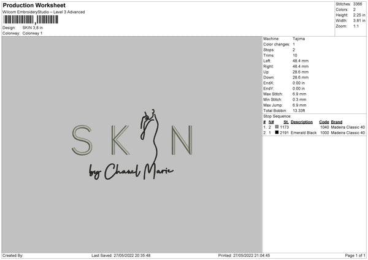Click the N# column header
The width and height of the screenshot is (368, 260).
(271, 122)
